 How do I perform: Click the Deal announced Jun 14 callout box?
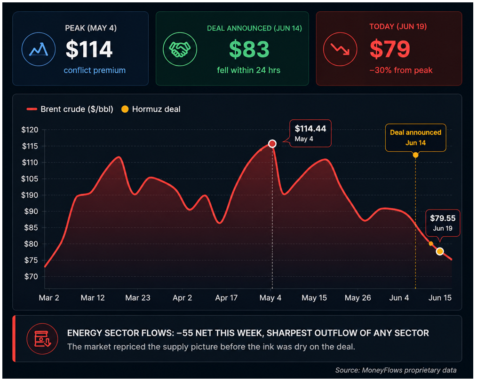(415, 138)
